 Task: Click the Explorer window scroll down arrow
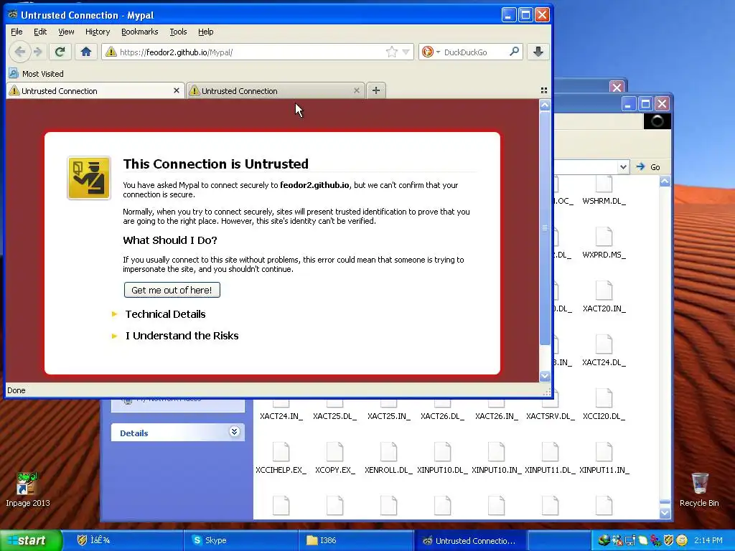(x=665, y=513)
